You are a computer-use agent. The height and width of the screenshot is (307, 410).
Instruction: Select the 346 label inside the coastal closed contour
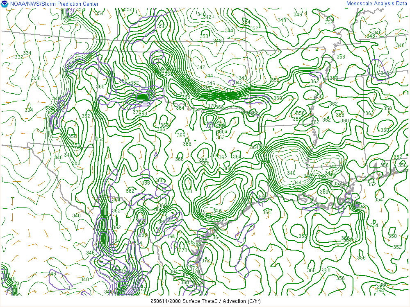click(x=217, y=211)
